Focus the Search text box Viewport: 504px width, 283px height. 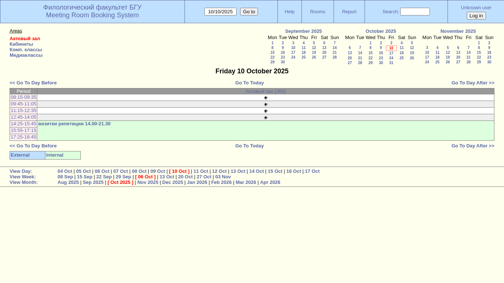(x=415, y=11)
